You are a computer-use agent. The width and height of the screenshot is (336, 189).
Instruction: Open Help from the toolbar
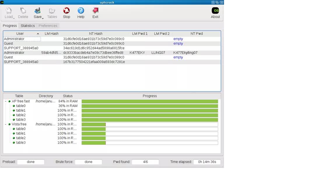point(81,11)
